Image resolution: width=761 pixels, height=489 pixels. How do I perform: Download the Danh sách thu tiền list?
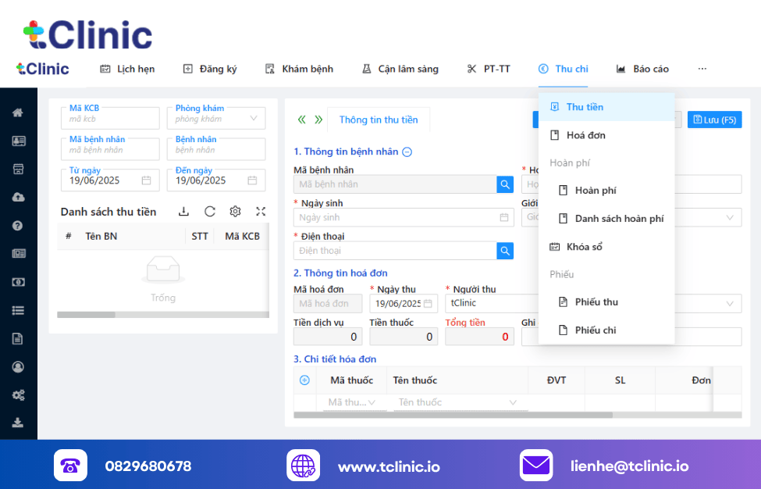183,212
